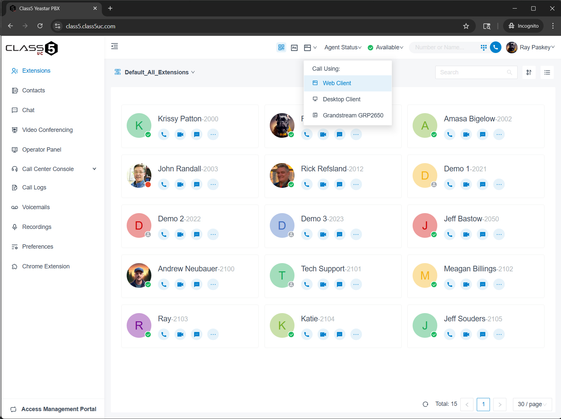Image resolution: width=561 pixels, height=419 pixels.
Task: Collapse the sidebar menu
Action: click(115, 46)
